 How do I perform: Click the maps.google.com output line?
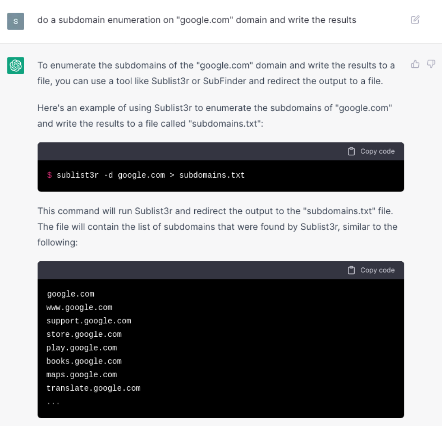[82, 375]
